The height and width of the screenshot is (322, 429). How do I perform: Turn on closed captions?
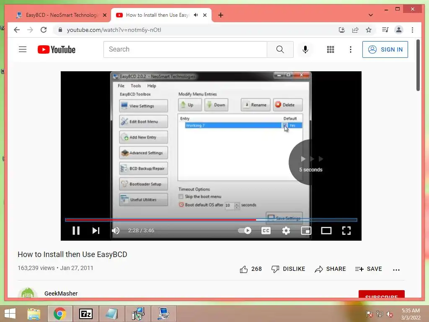[266, 231]
